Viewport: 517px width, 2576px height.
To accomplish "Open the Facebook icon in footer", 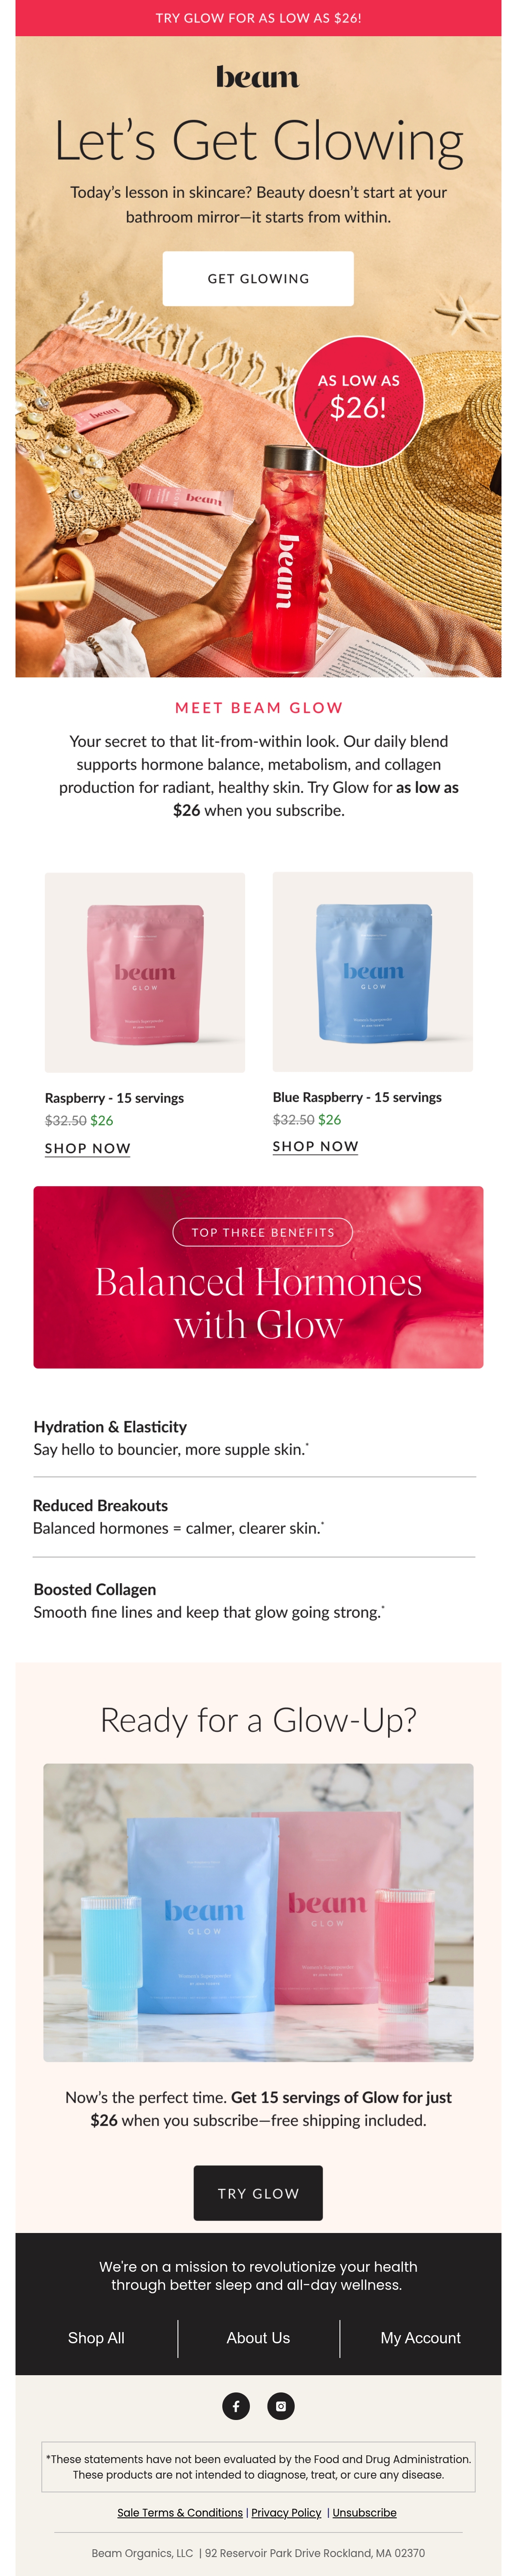I will (x=236, y=2405).
